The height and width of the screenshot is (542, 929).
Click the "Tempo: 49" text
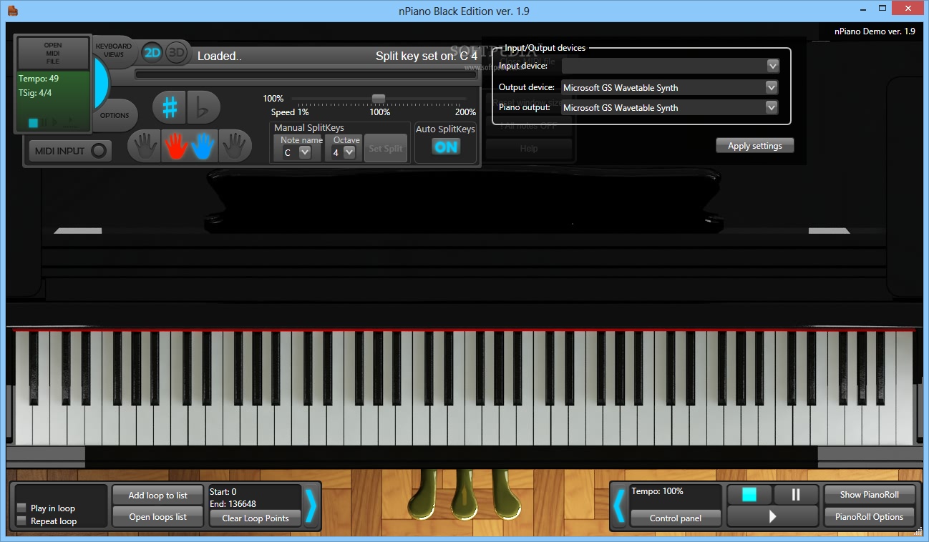pos(39,79)
